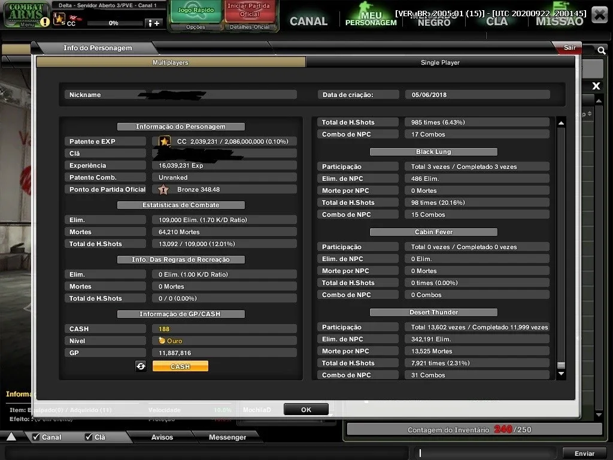Toggle the Clã chat checkbox
613x460 pixels.
tap(89, 437)
